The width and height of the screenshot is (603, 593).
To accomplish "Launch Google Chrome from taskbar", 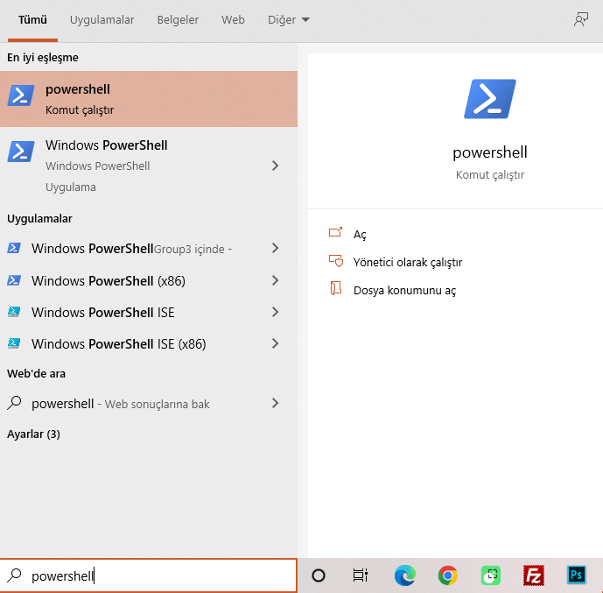I will (448, 575).
